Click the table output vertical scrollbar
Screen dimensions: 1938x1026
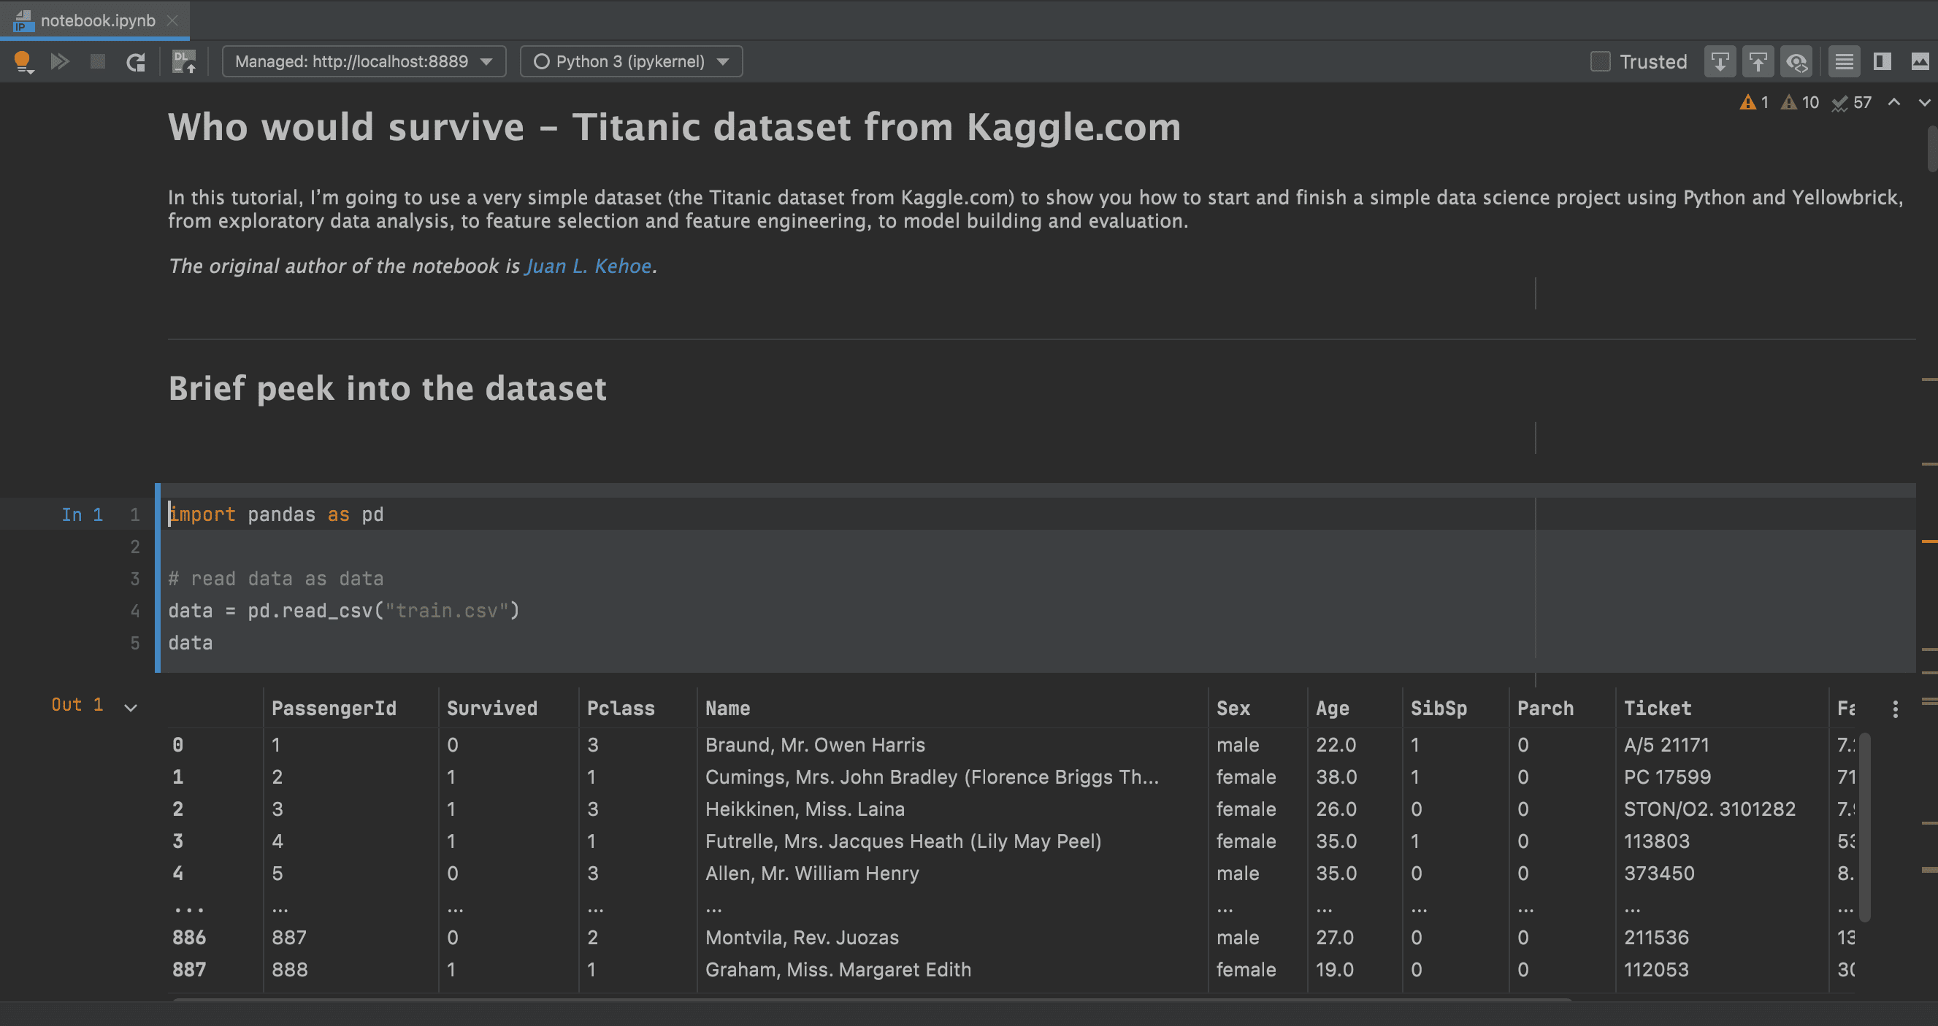pos(1865,827)
